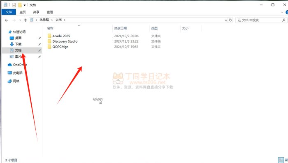Open 桌面 in the navigation pane
288x163 pixels.
pyautogui.click(x=18, y=38)
